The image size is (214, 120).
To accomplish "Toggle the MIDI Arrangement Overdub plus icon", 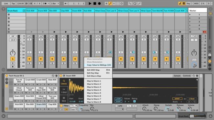I will point(106,4).
